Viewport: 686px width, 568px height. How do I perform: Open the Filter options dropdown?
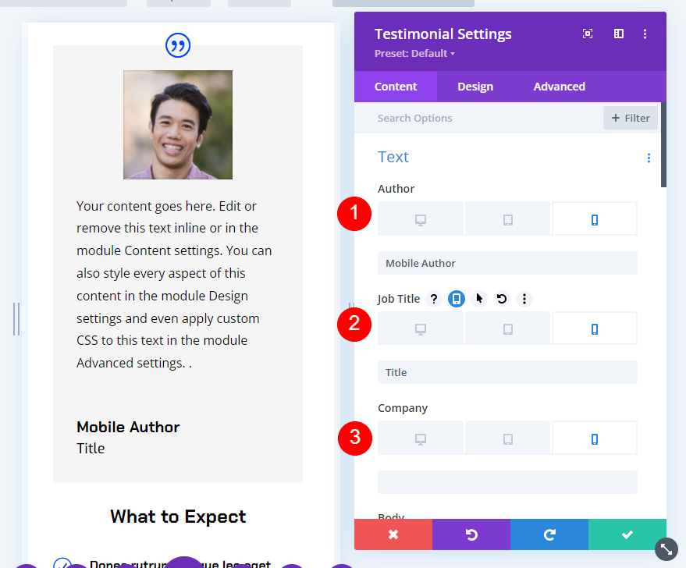click(x=631, y=118)
